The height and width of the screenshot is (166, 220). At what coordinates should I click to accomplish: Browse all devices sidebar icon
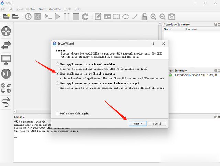[6, 88]
